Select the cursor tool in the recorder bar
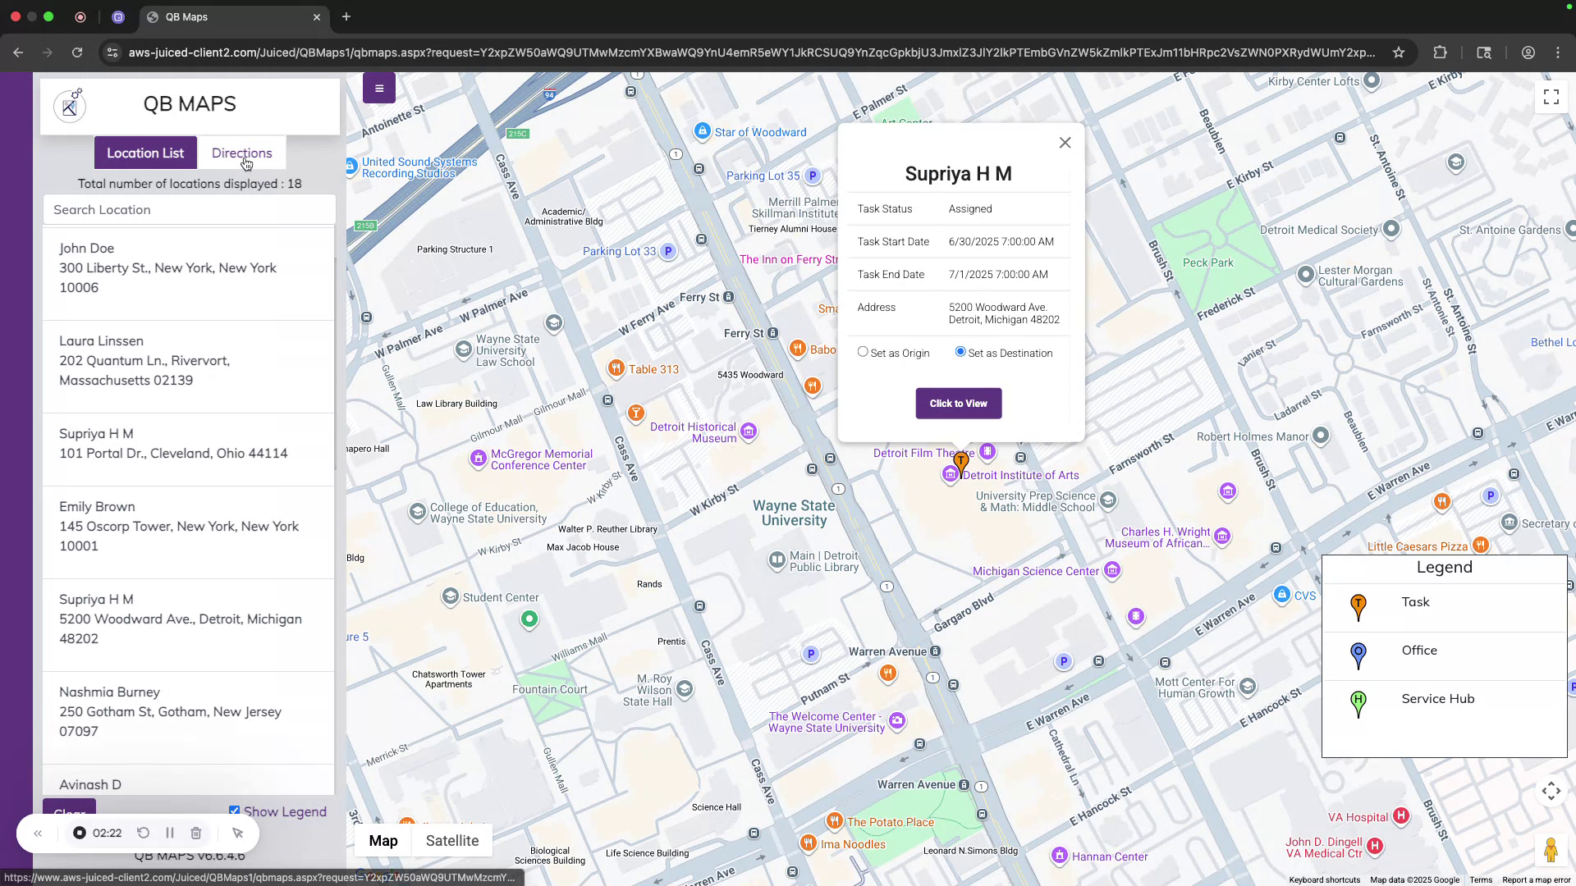1576x886 pixels. [x=237, y=833]
